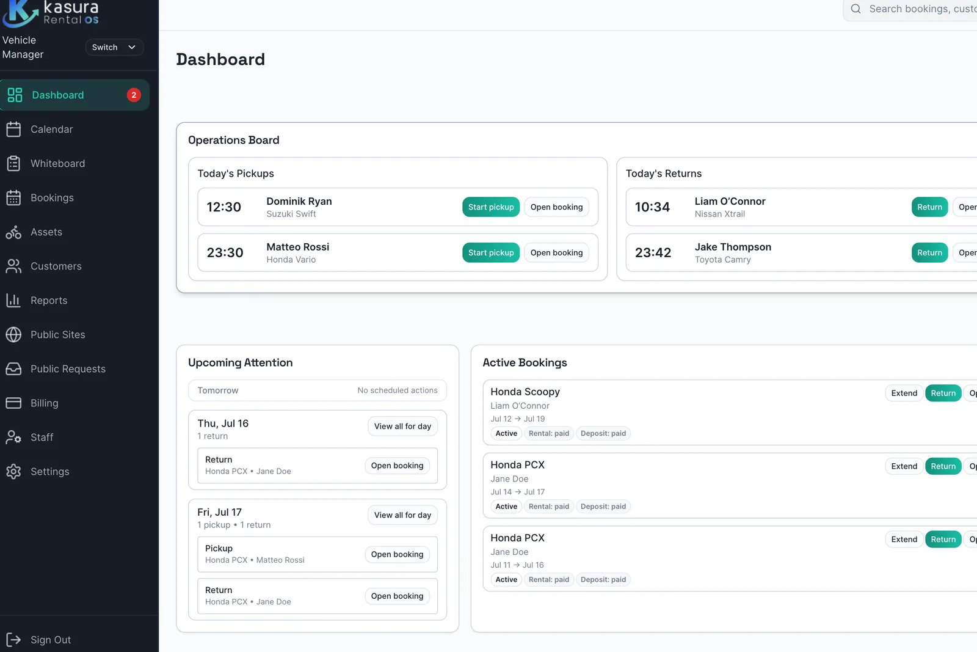Image resolution: width=977 pixels, height=652 pixels.
Task: Click the Kasura Rental OS logo
Action: click(51, 13)
